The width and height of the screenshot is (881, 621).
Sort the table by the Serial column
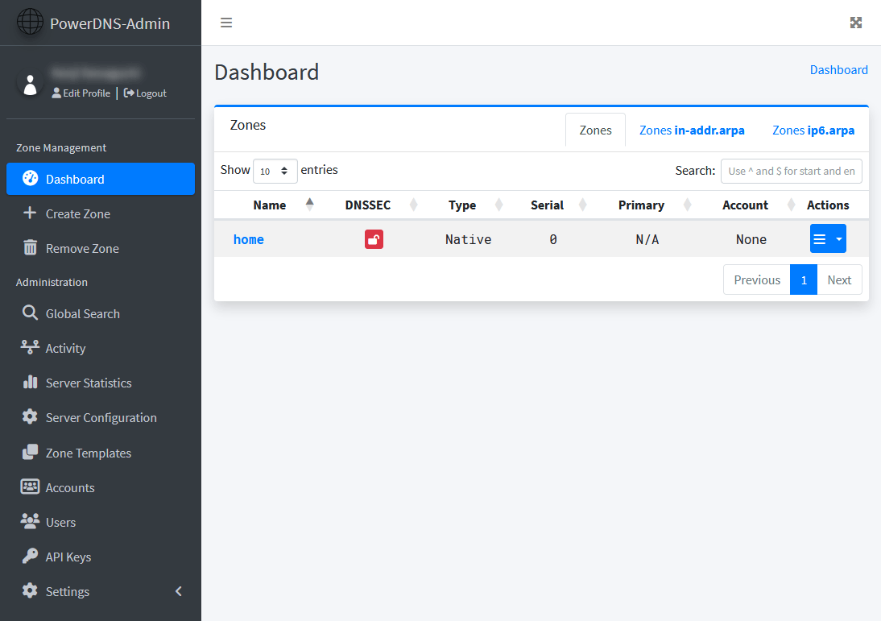[547, 205]
